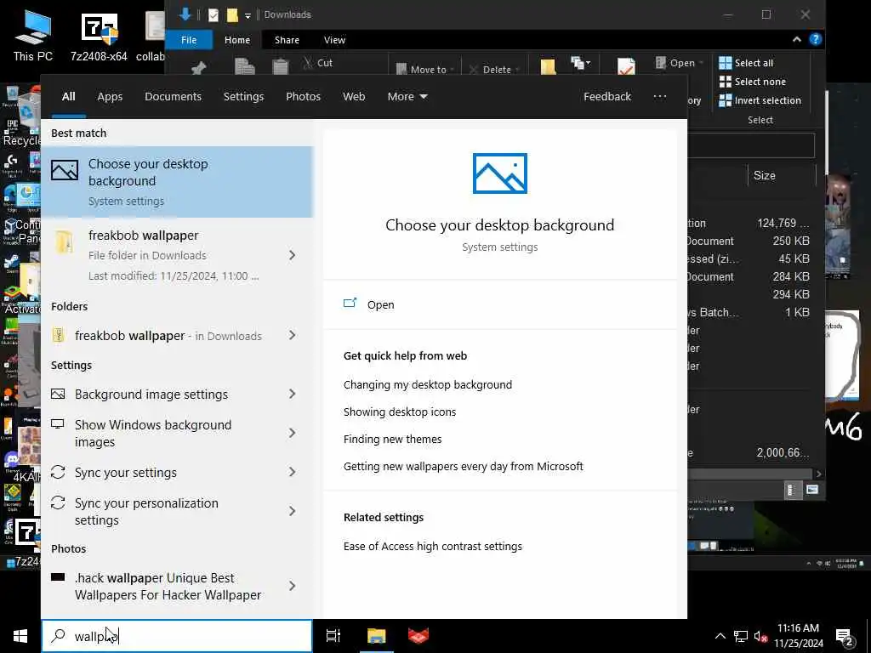The height and width of the screenshot is (653, 871).
Task: Select the 7z2408-x64 desktop icon
Action: 99,37
